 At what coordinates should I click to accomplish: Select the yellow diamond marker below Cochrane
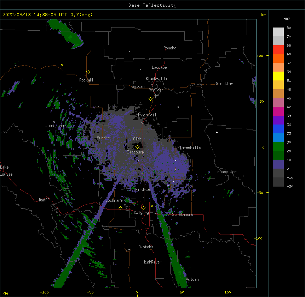[120, 208]
